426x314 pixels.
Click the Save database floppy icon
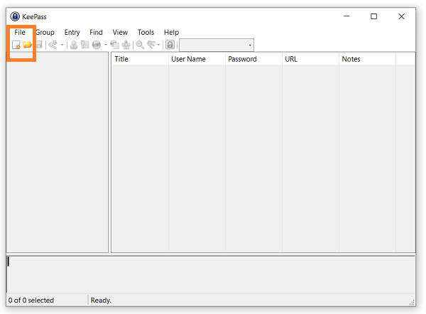[x=39, y=45]
